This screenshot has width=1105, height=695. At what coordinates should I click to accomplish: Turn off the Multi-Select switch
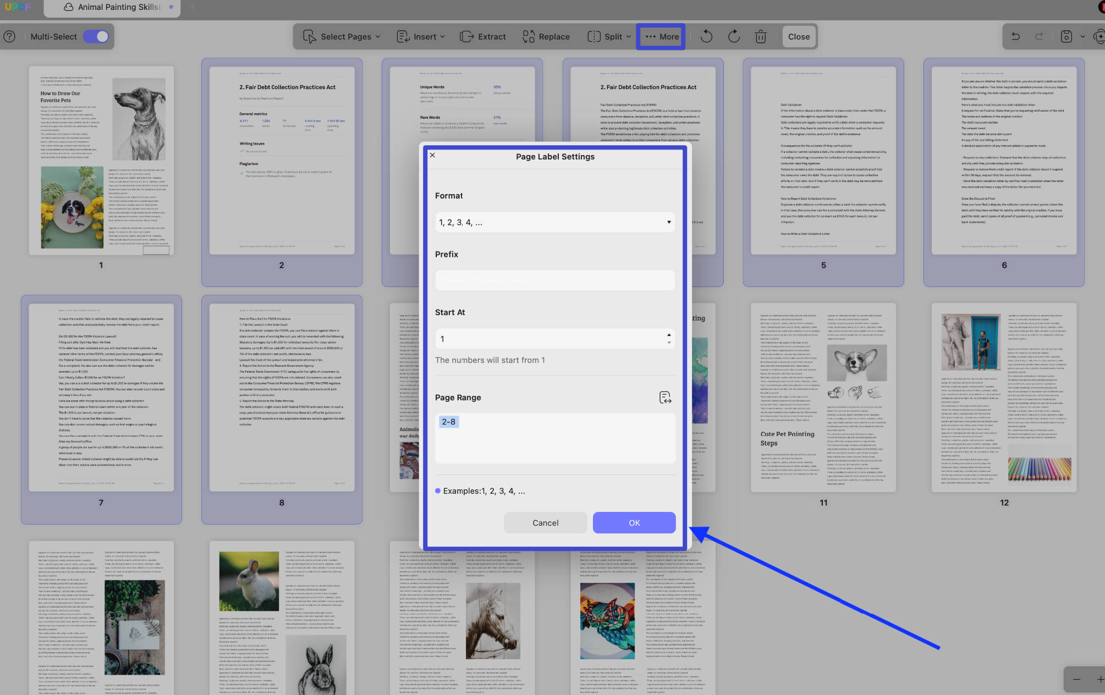coord(96,37)
